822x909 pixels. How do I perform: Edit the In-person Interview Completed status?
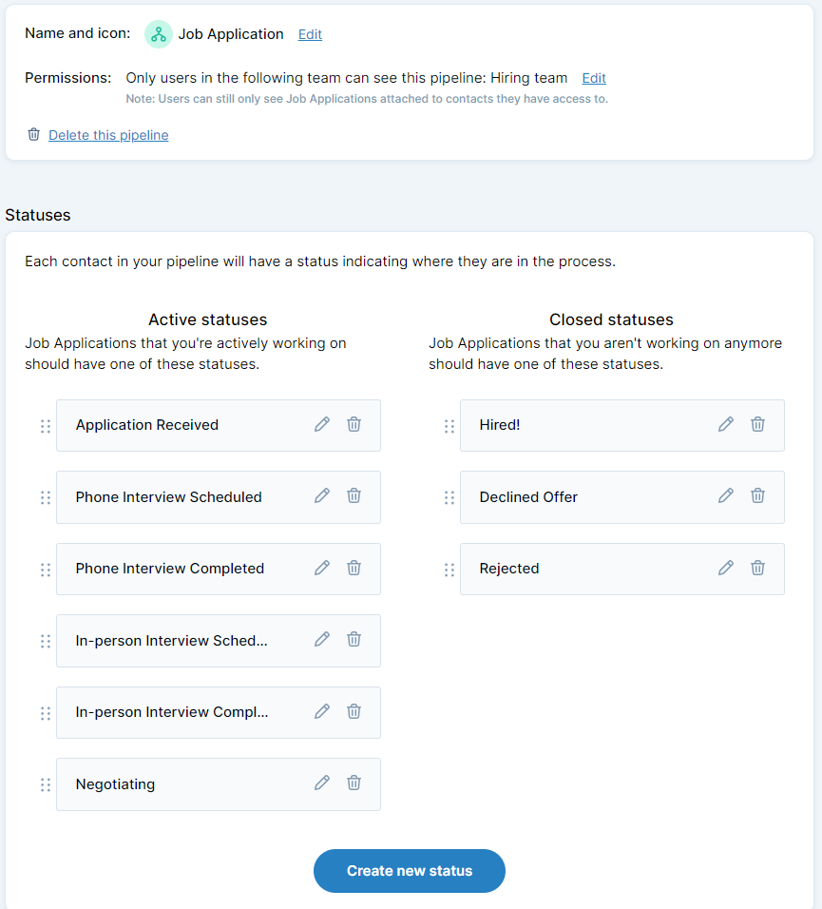[322, 711]
